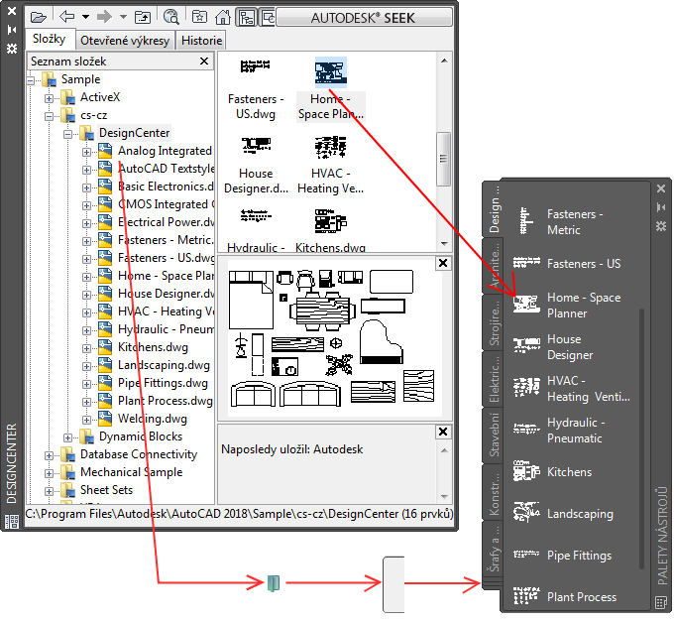Click Kitchens.dwg thumbnail in content pane
674x623 pixels.
pos(330,221)
